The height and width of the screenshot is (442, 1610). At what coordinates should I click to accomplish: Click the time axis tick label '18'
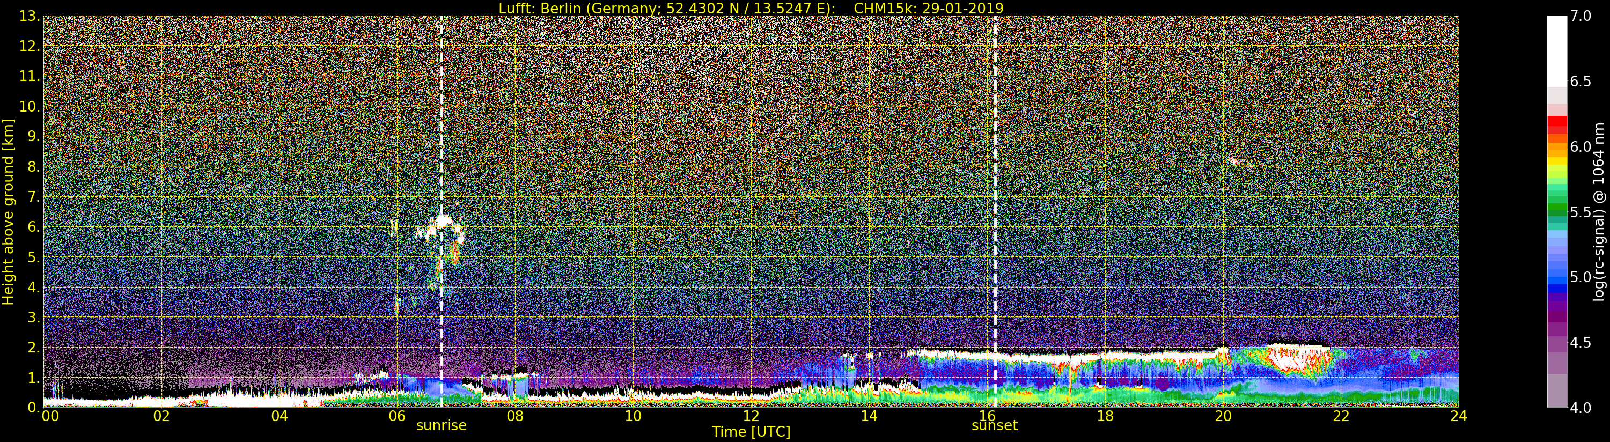tap(1105, 416)
